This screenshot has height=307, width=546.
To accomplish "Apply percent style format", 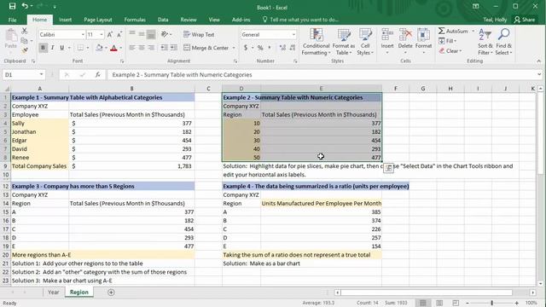I will click(x=260, y=48).
